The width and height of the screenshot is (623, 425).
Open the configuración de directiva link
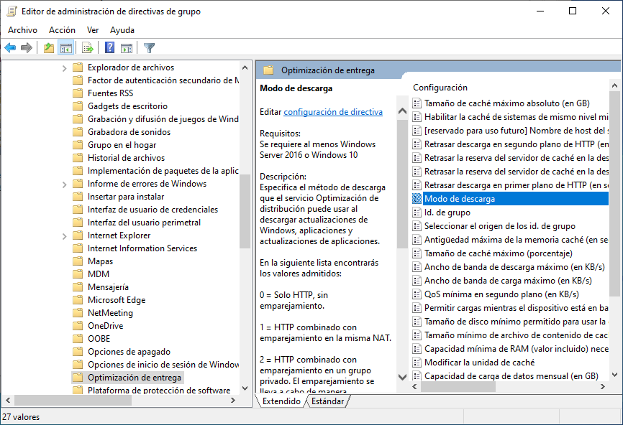click(x=333, y=112)
